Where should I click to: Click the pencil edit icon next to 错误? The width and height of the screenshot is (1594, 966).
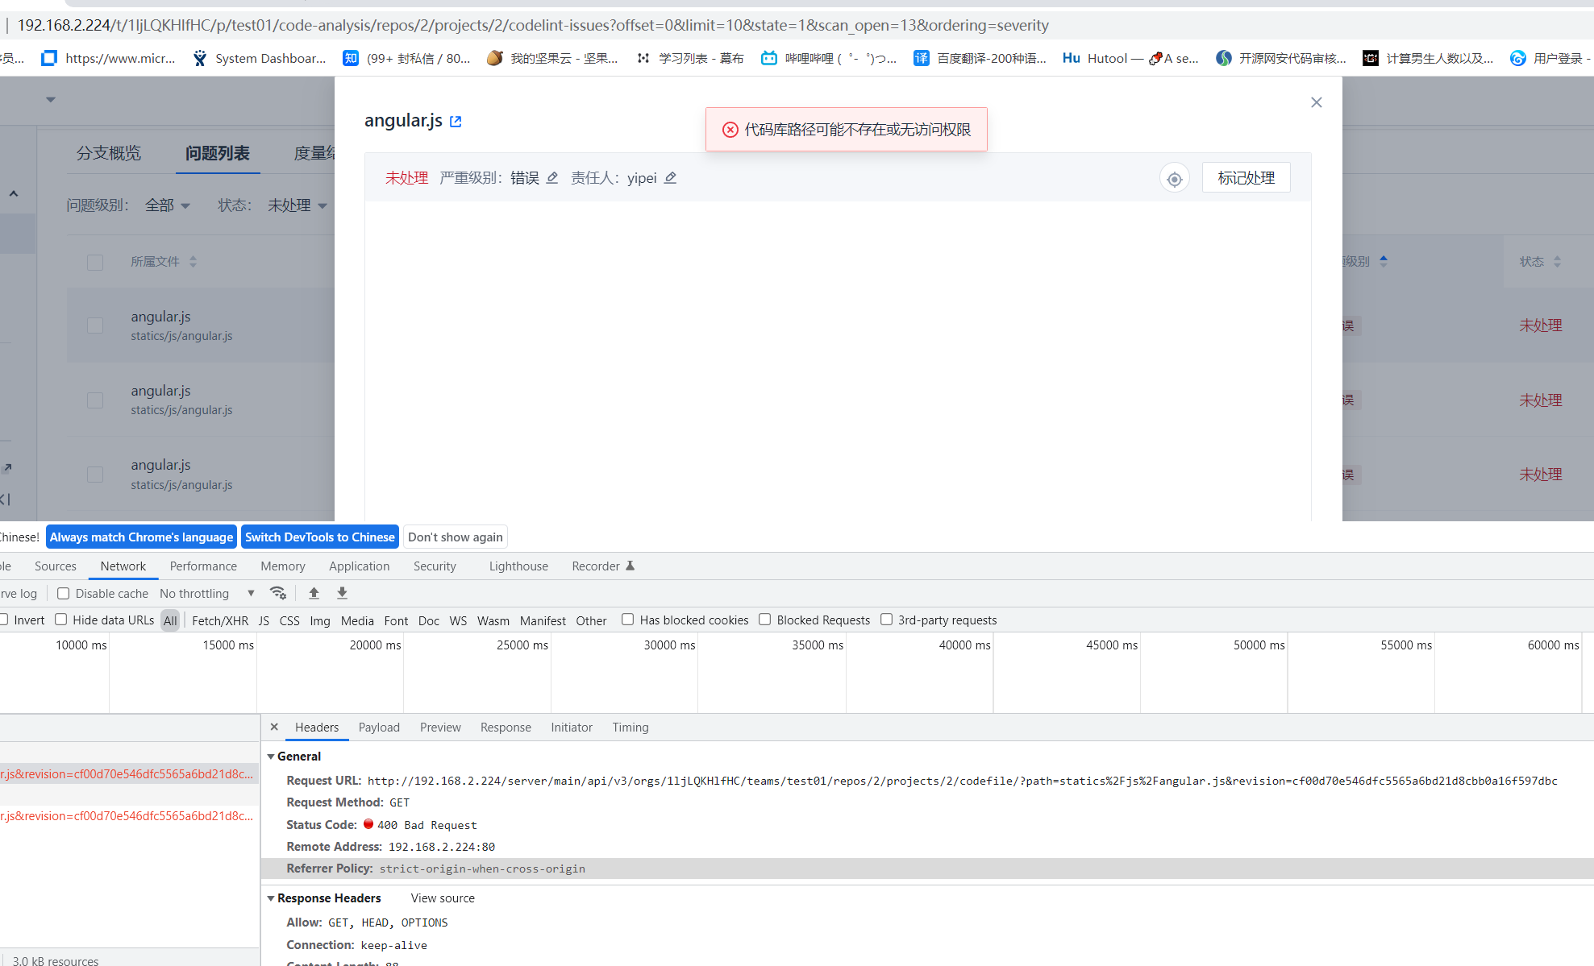point(551,177)
